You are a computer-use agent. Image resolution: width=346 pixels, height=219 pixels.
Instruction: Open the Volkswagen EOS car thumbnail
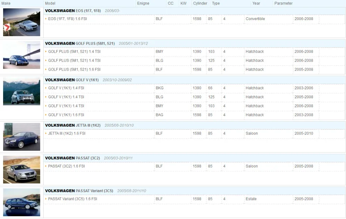21,22
